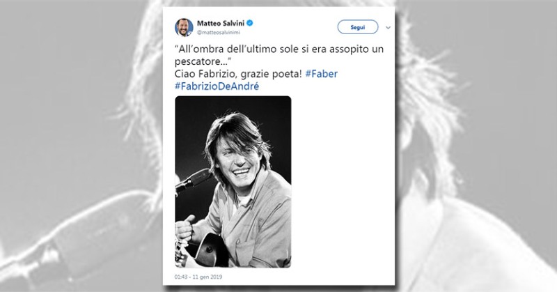The image size is (557, 292).
Task: Open the #Faber hashtag
Action: [322, 74]
